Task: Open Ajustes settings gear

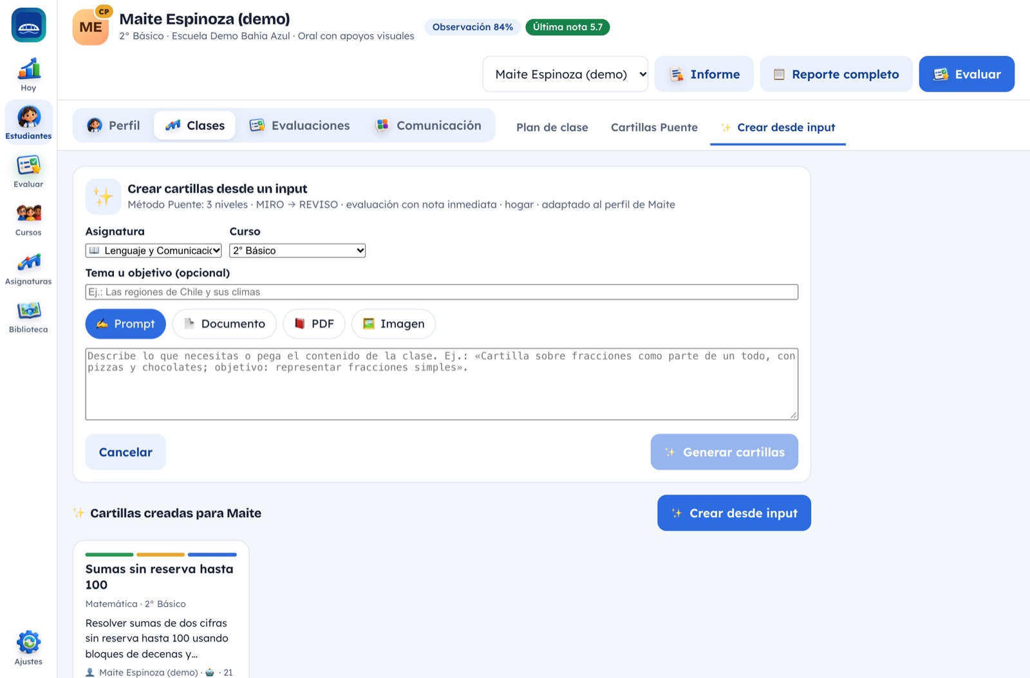Action: 28,648
